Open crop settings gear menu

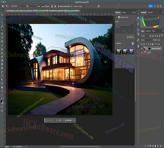(55, 6)
